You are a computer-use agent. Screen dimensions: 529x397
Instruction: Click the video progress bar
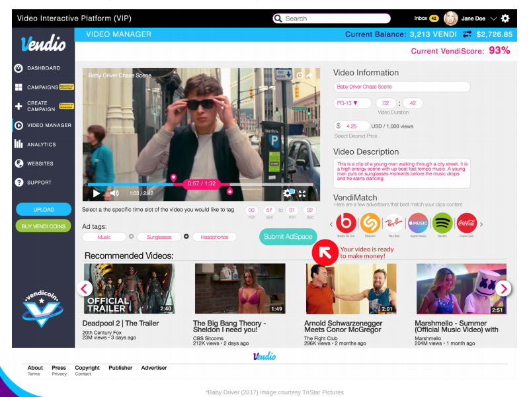point(200,185)
